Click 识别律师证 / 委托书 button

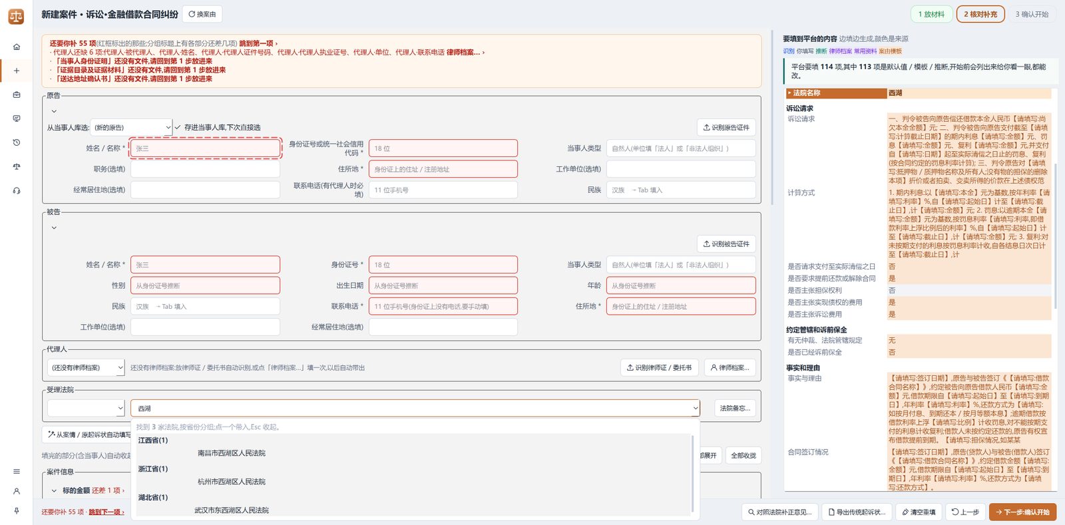[x=659, y=367]
